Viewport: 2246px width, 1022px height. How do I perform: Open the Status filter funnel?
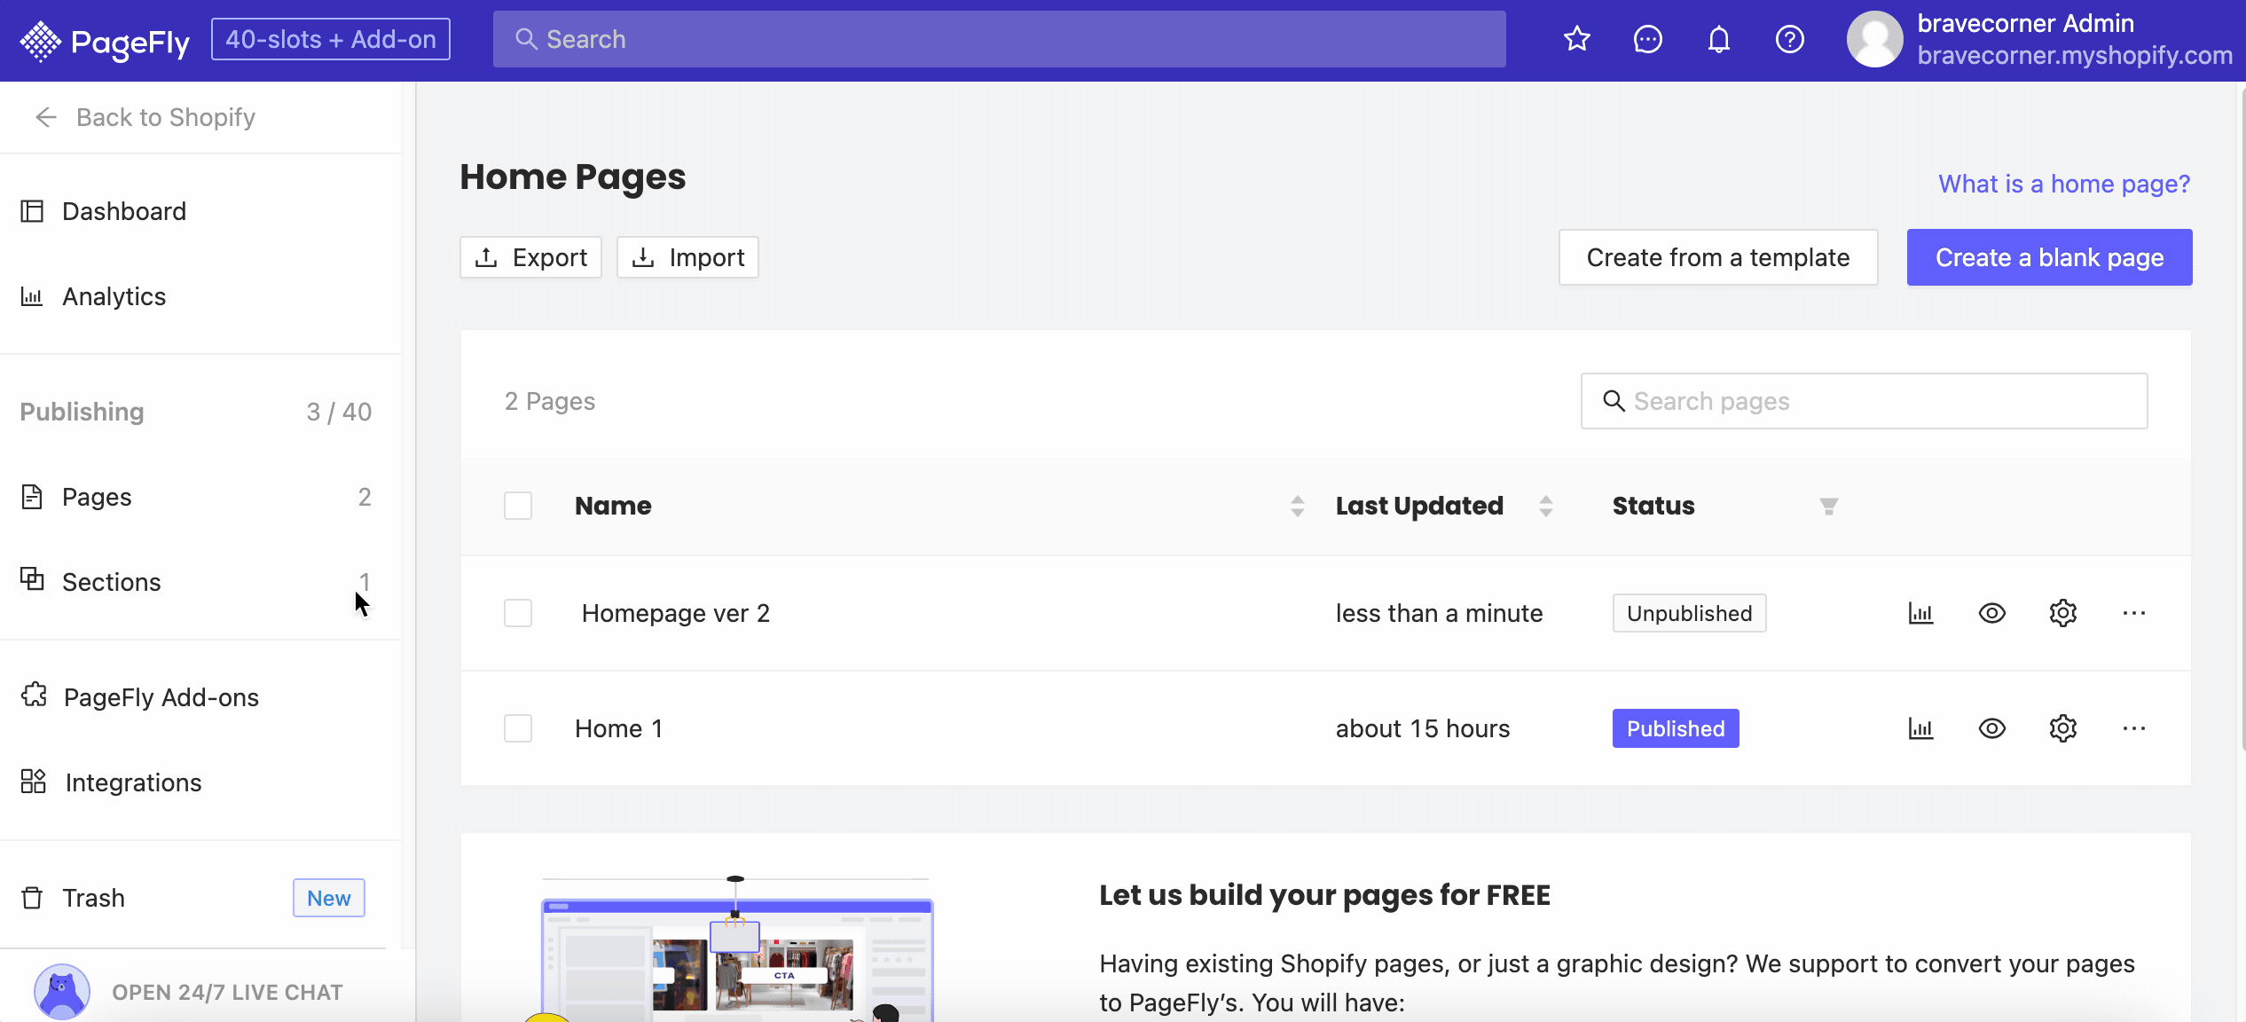click(1828, 507)
